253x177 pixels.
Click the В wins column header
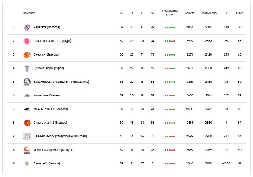tap(132, 13)
